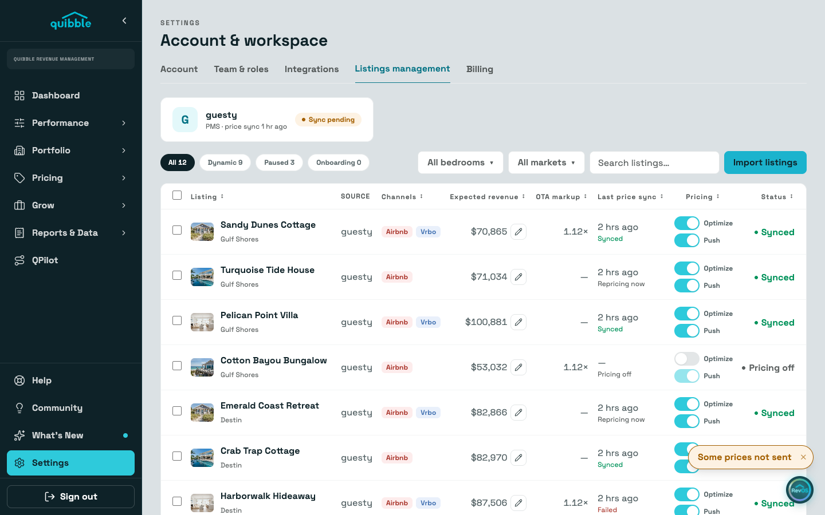The image size is (825, 515).
Task: Edit expected revenue for Turquoise Tide House
Action: point(518,277)
